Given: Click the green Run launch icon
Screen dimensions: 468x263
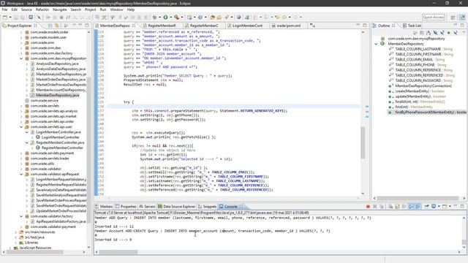Looking at the screenshot, I should click(x=165, y=18).
